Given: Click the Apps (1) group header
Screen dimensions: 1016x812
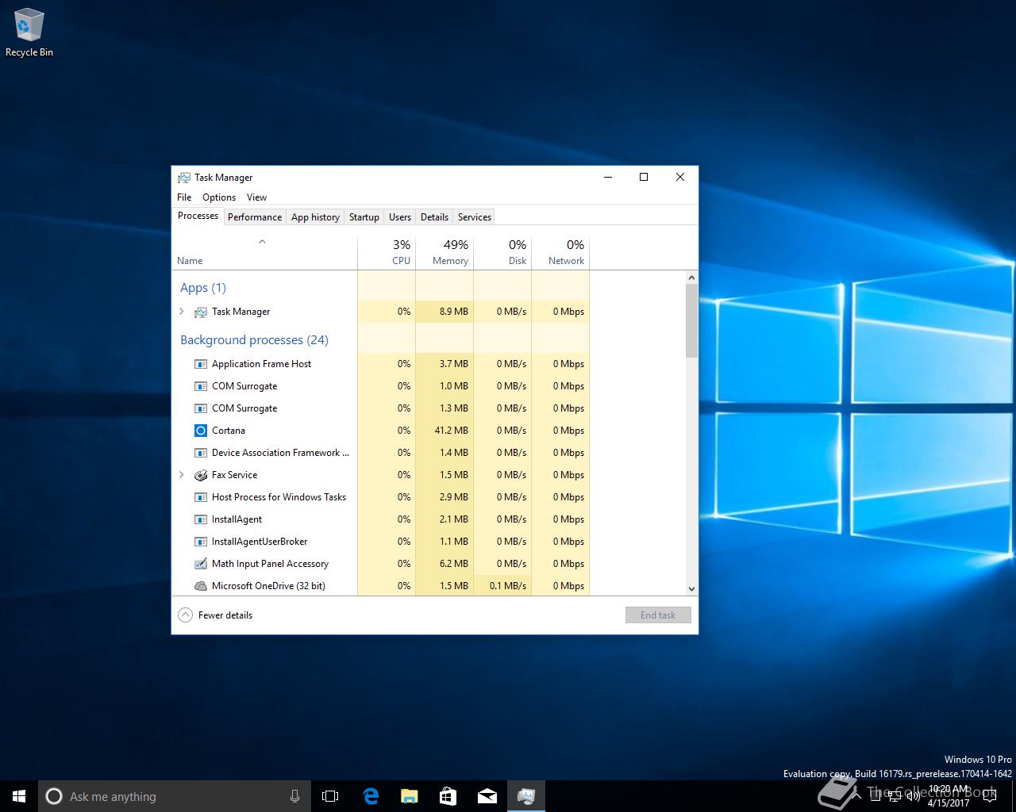Looking at the screenshot, I should click(x=203, y=288).
